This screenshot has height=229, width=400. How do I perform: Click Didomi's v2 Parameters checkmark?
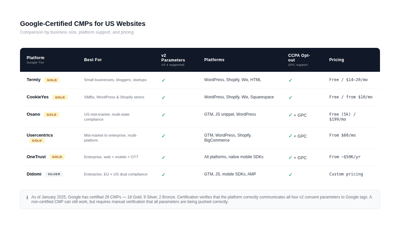coord(163,174)
